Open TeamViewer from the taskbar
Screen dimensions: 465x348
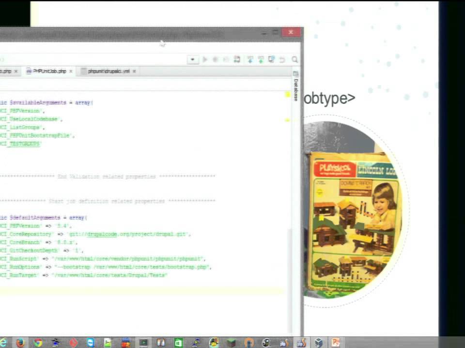pyautogui.click(x=91, y=343)
